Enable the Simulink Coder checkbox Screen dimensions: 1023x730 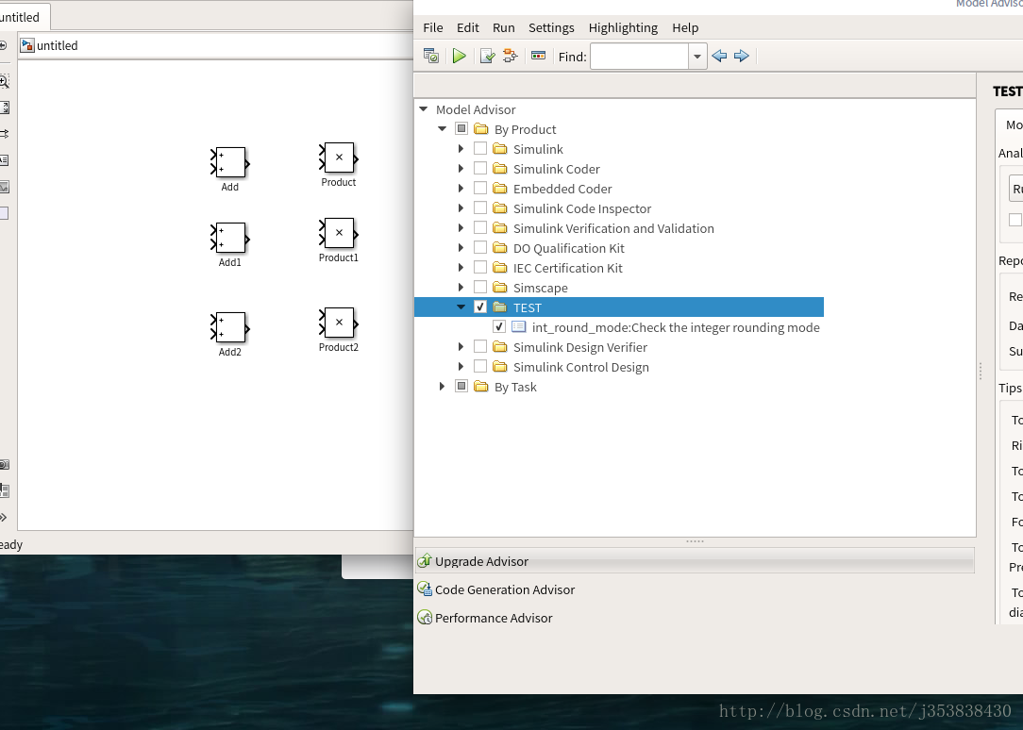pyautogui.click(x=480, y=169)
